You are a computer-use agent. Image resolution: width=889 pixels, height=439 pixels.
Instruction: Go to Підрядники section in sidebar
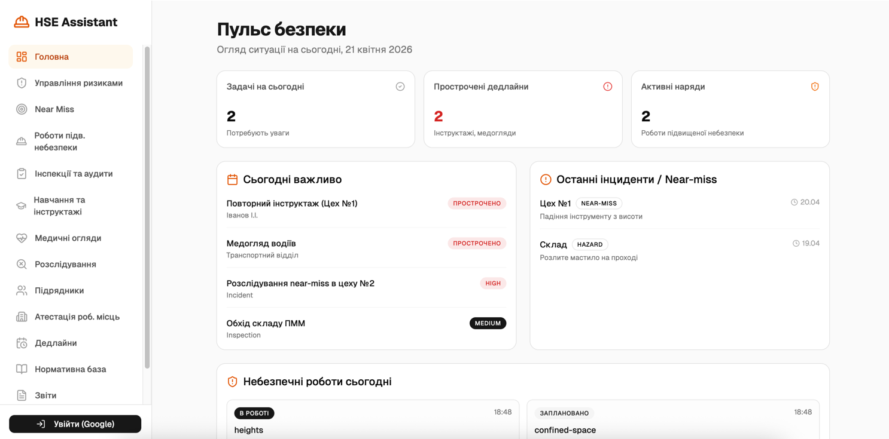coord(59,290)
